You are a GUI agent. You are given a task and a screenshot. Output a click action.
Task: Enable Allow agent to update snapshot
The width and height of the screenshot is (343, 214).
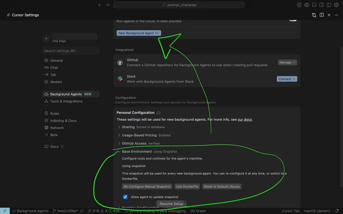click(125, 197)
